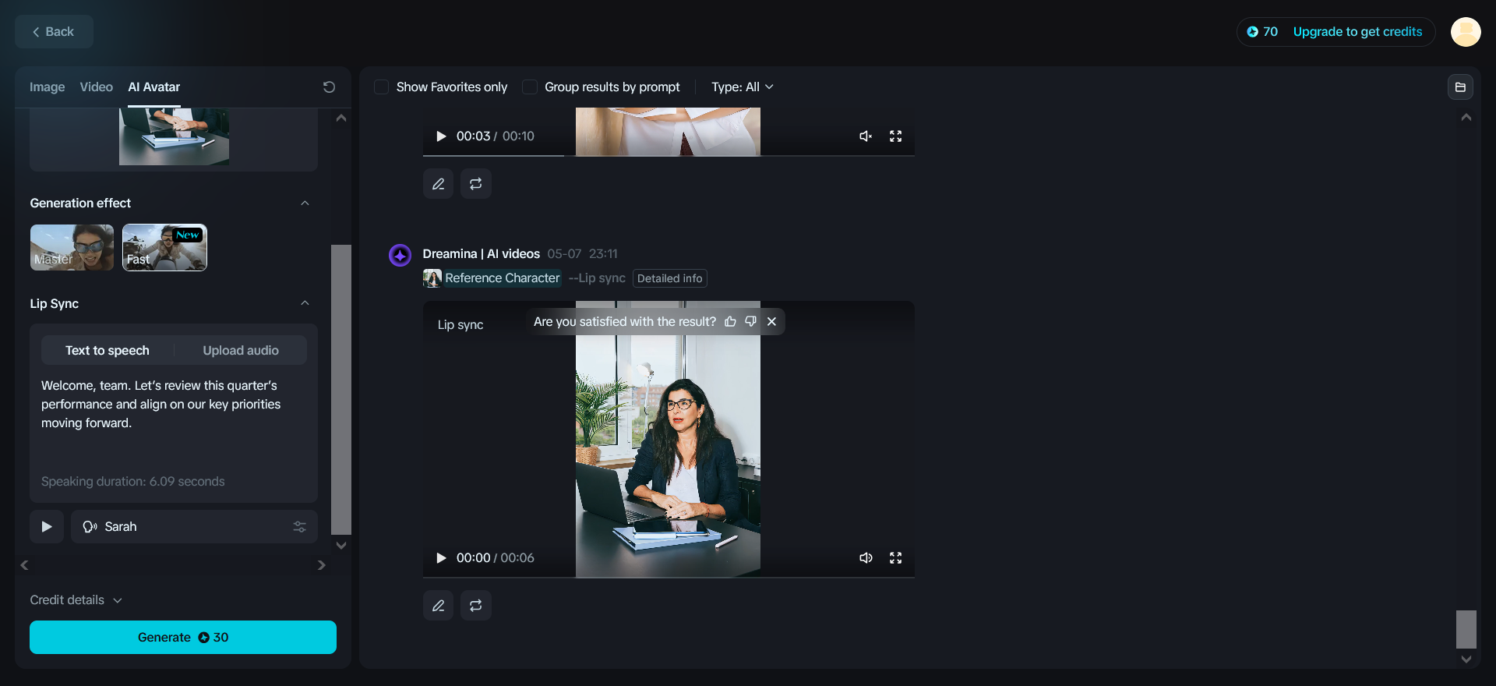Click the left panel scroll right arrow

tap(321, 565)
